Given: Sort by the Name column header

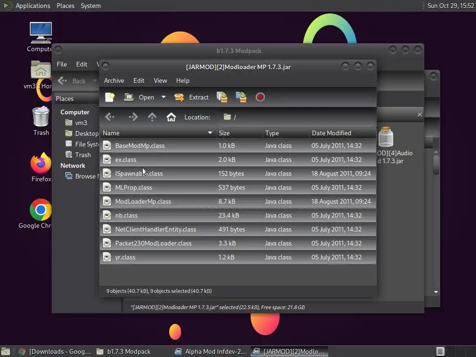Looking at the screenshot, I should (158, 133).
